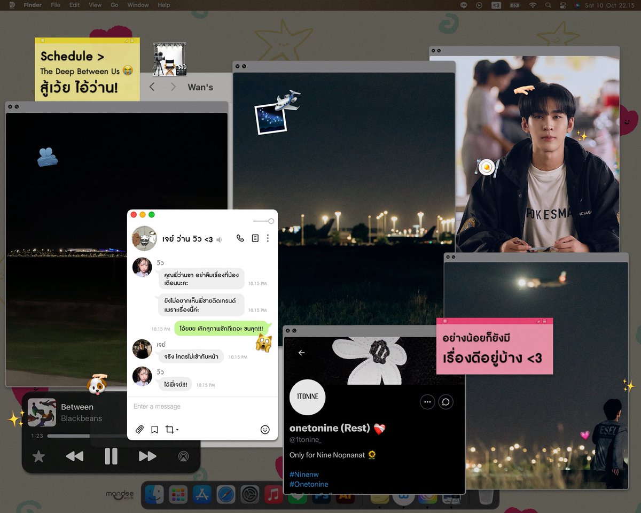Open Wi-Fi status in the menu bar
This screenshot has height=513, width=641.
pos(533,5)
